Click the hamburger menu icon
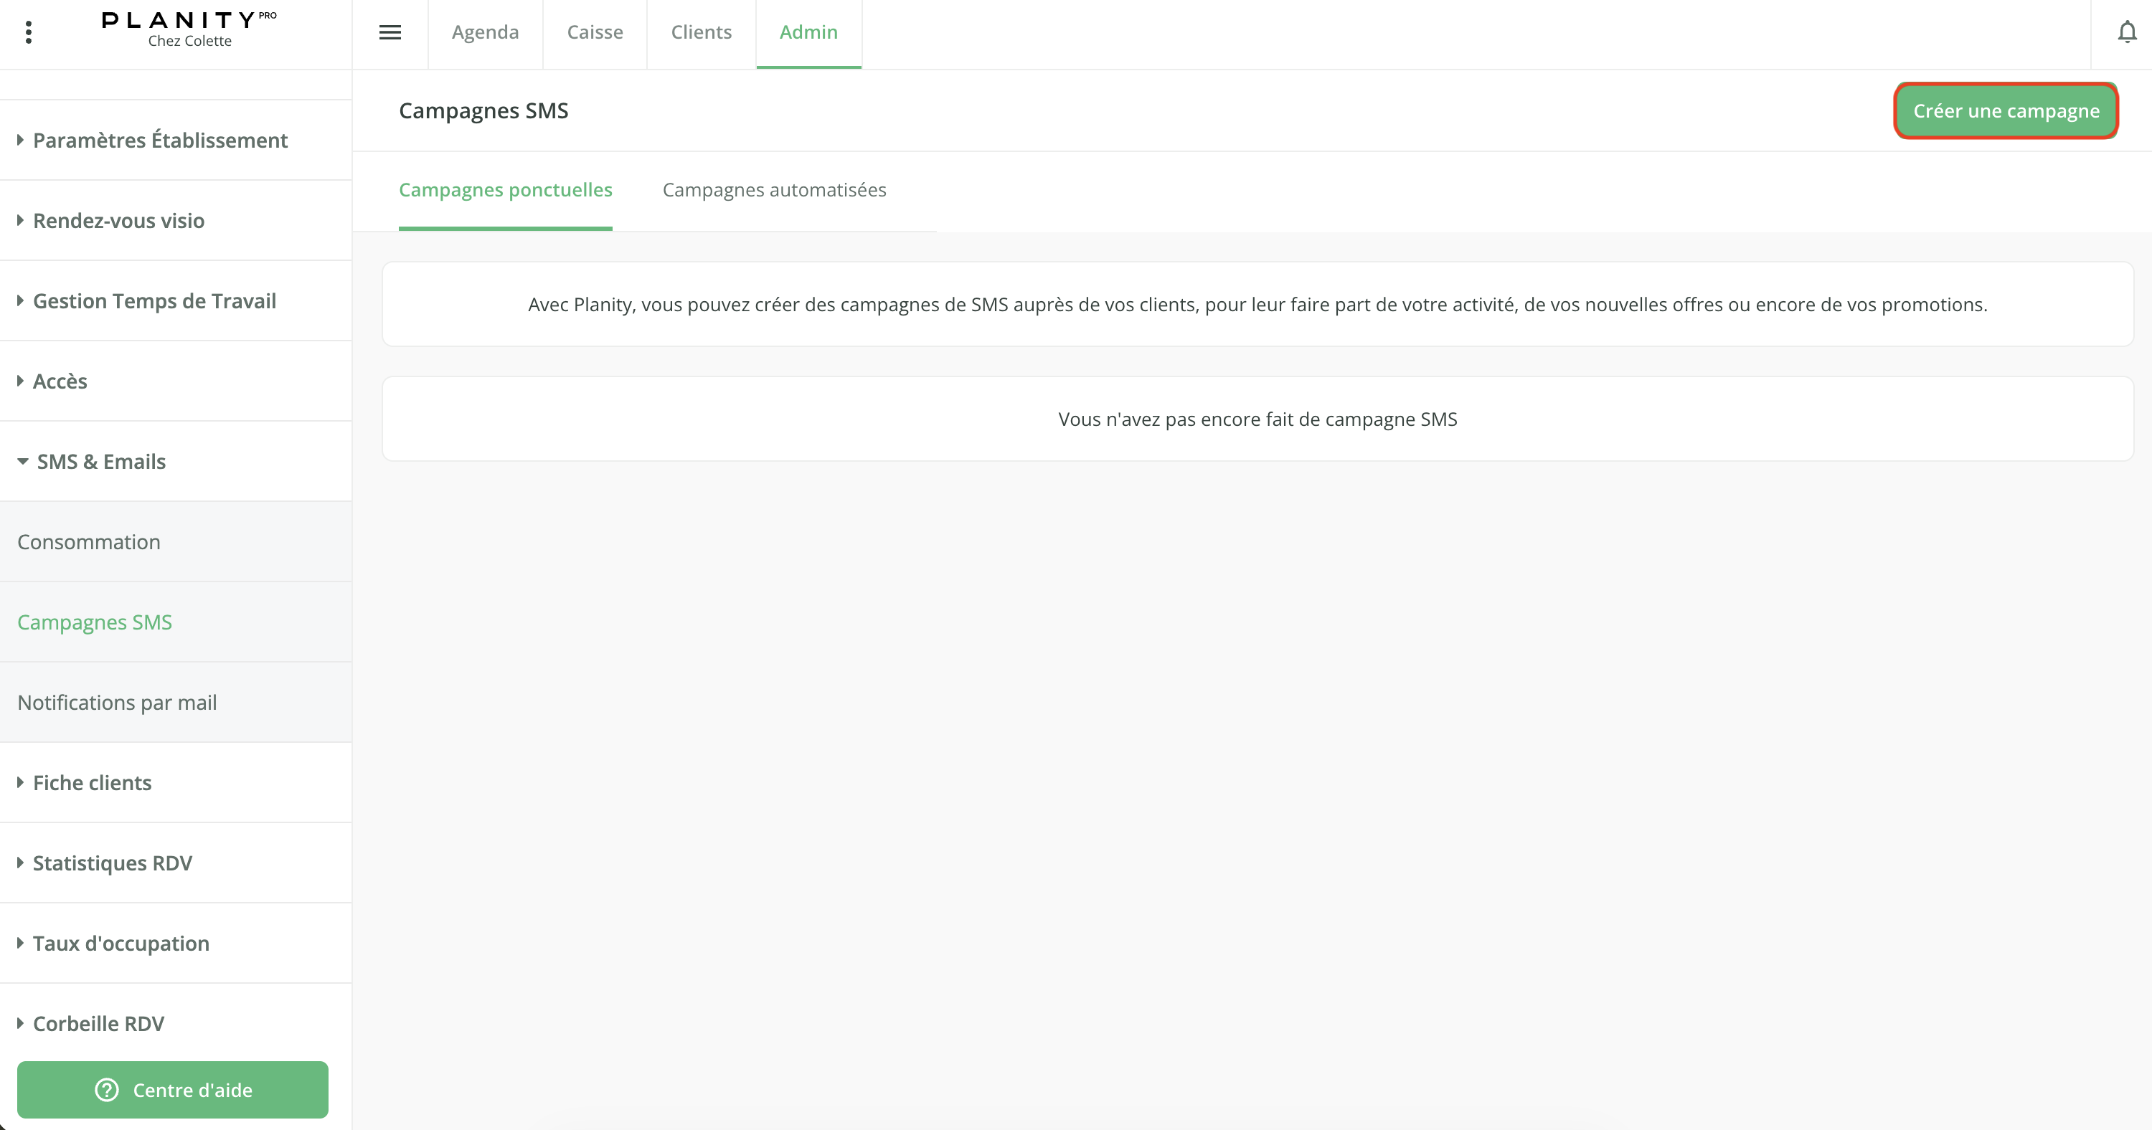Viewport: 2152px width, 1130px height. pos(390,32)
